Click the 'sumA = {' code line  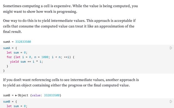pyautogui.click(x=10, y=48)
